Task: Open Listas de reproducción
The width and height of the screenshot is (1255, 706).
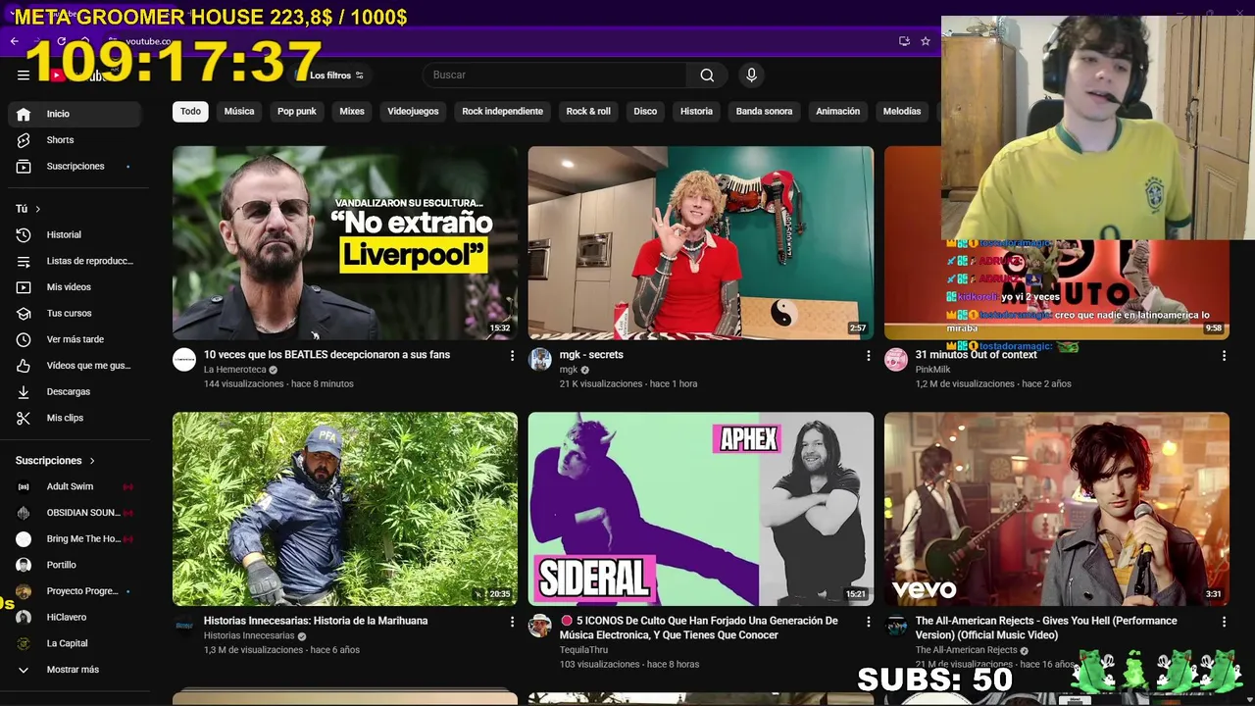Action: coord(75,261)
